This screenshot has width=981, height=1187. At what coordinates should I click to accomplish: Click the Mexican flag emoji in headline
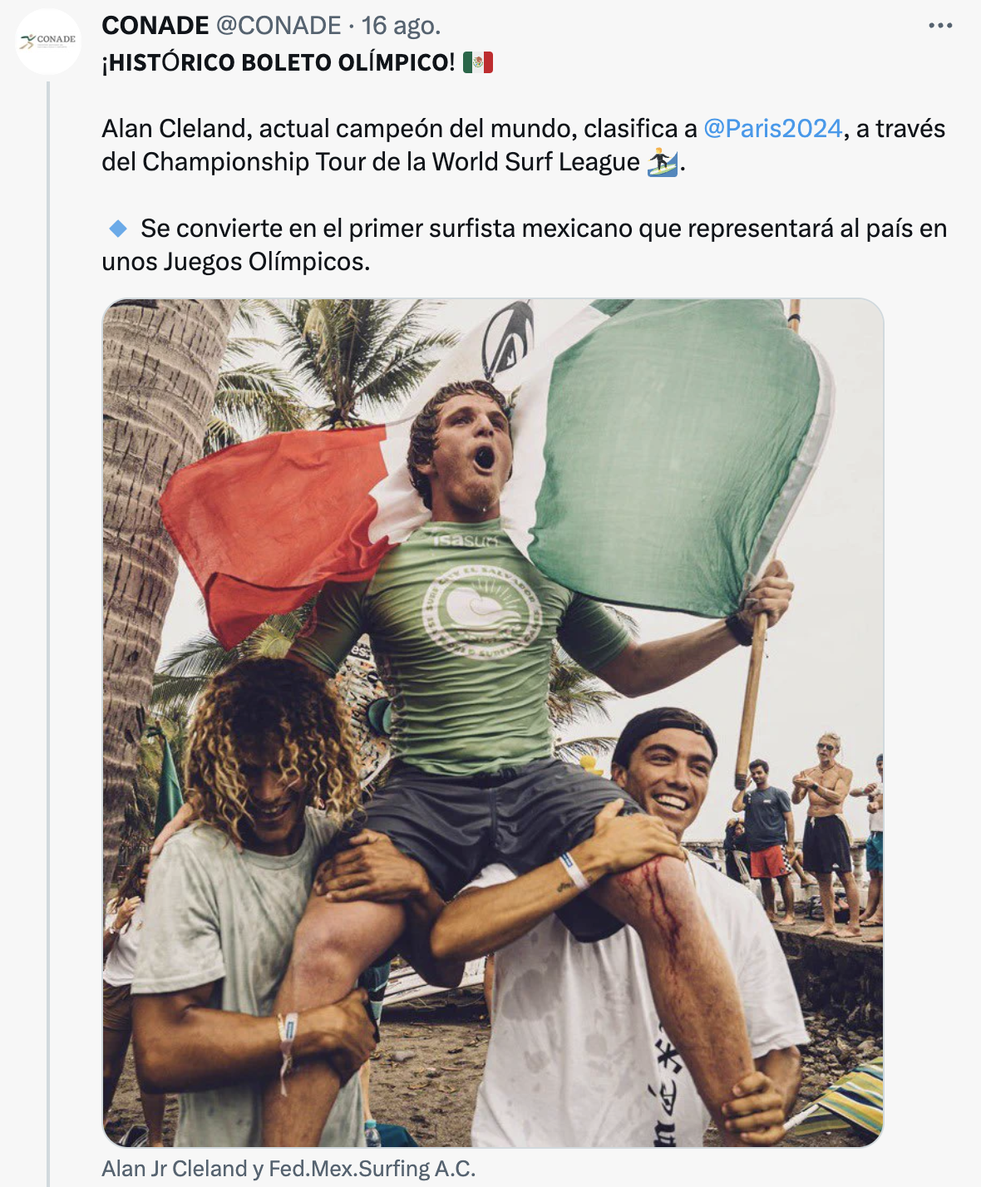478,62
